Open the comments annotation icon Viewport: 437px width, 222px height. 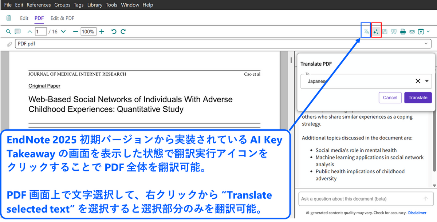17,32
